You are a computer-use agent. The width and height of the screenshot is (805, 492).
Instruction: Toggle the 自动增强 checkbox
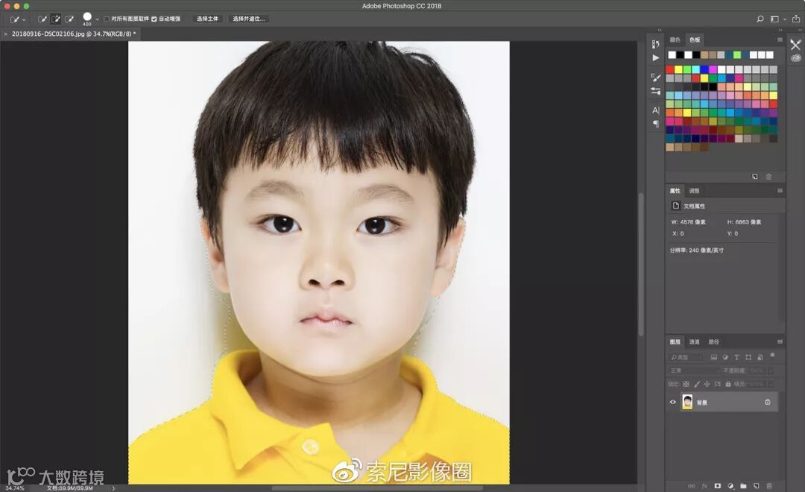pos(154,19)
